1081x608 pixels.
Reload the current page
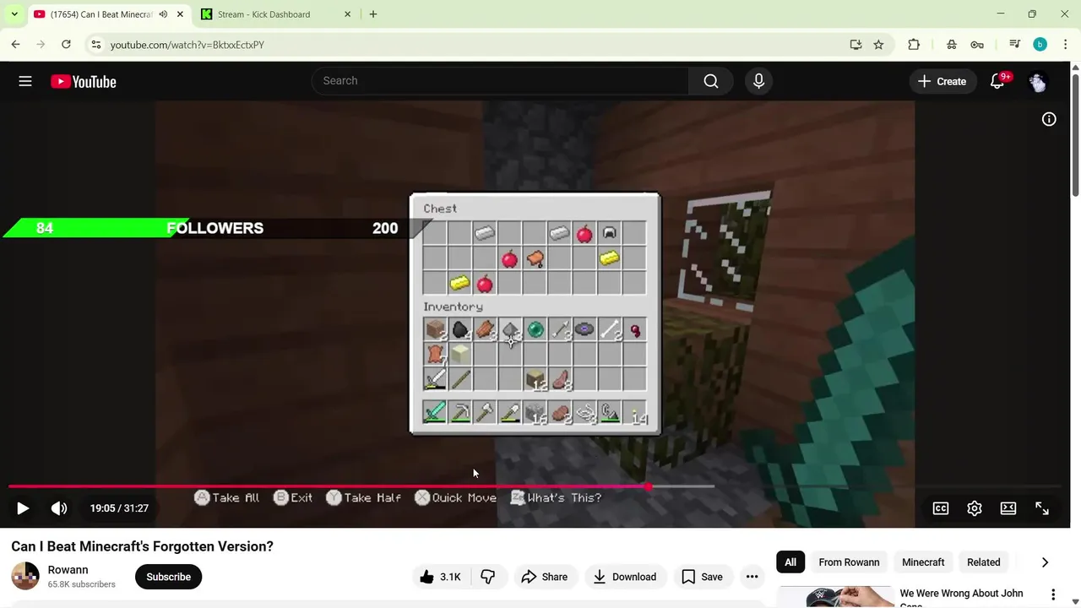[x=66, y=45]
